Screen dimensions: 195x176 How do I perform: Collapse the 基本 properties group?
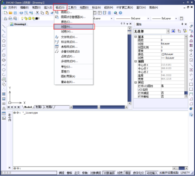[135, 37]
